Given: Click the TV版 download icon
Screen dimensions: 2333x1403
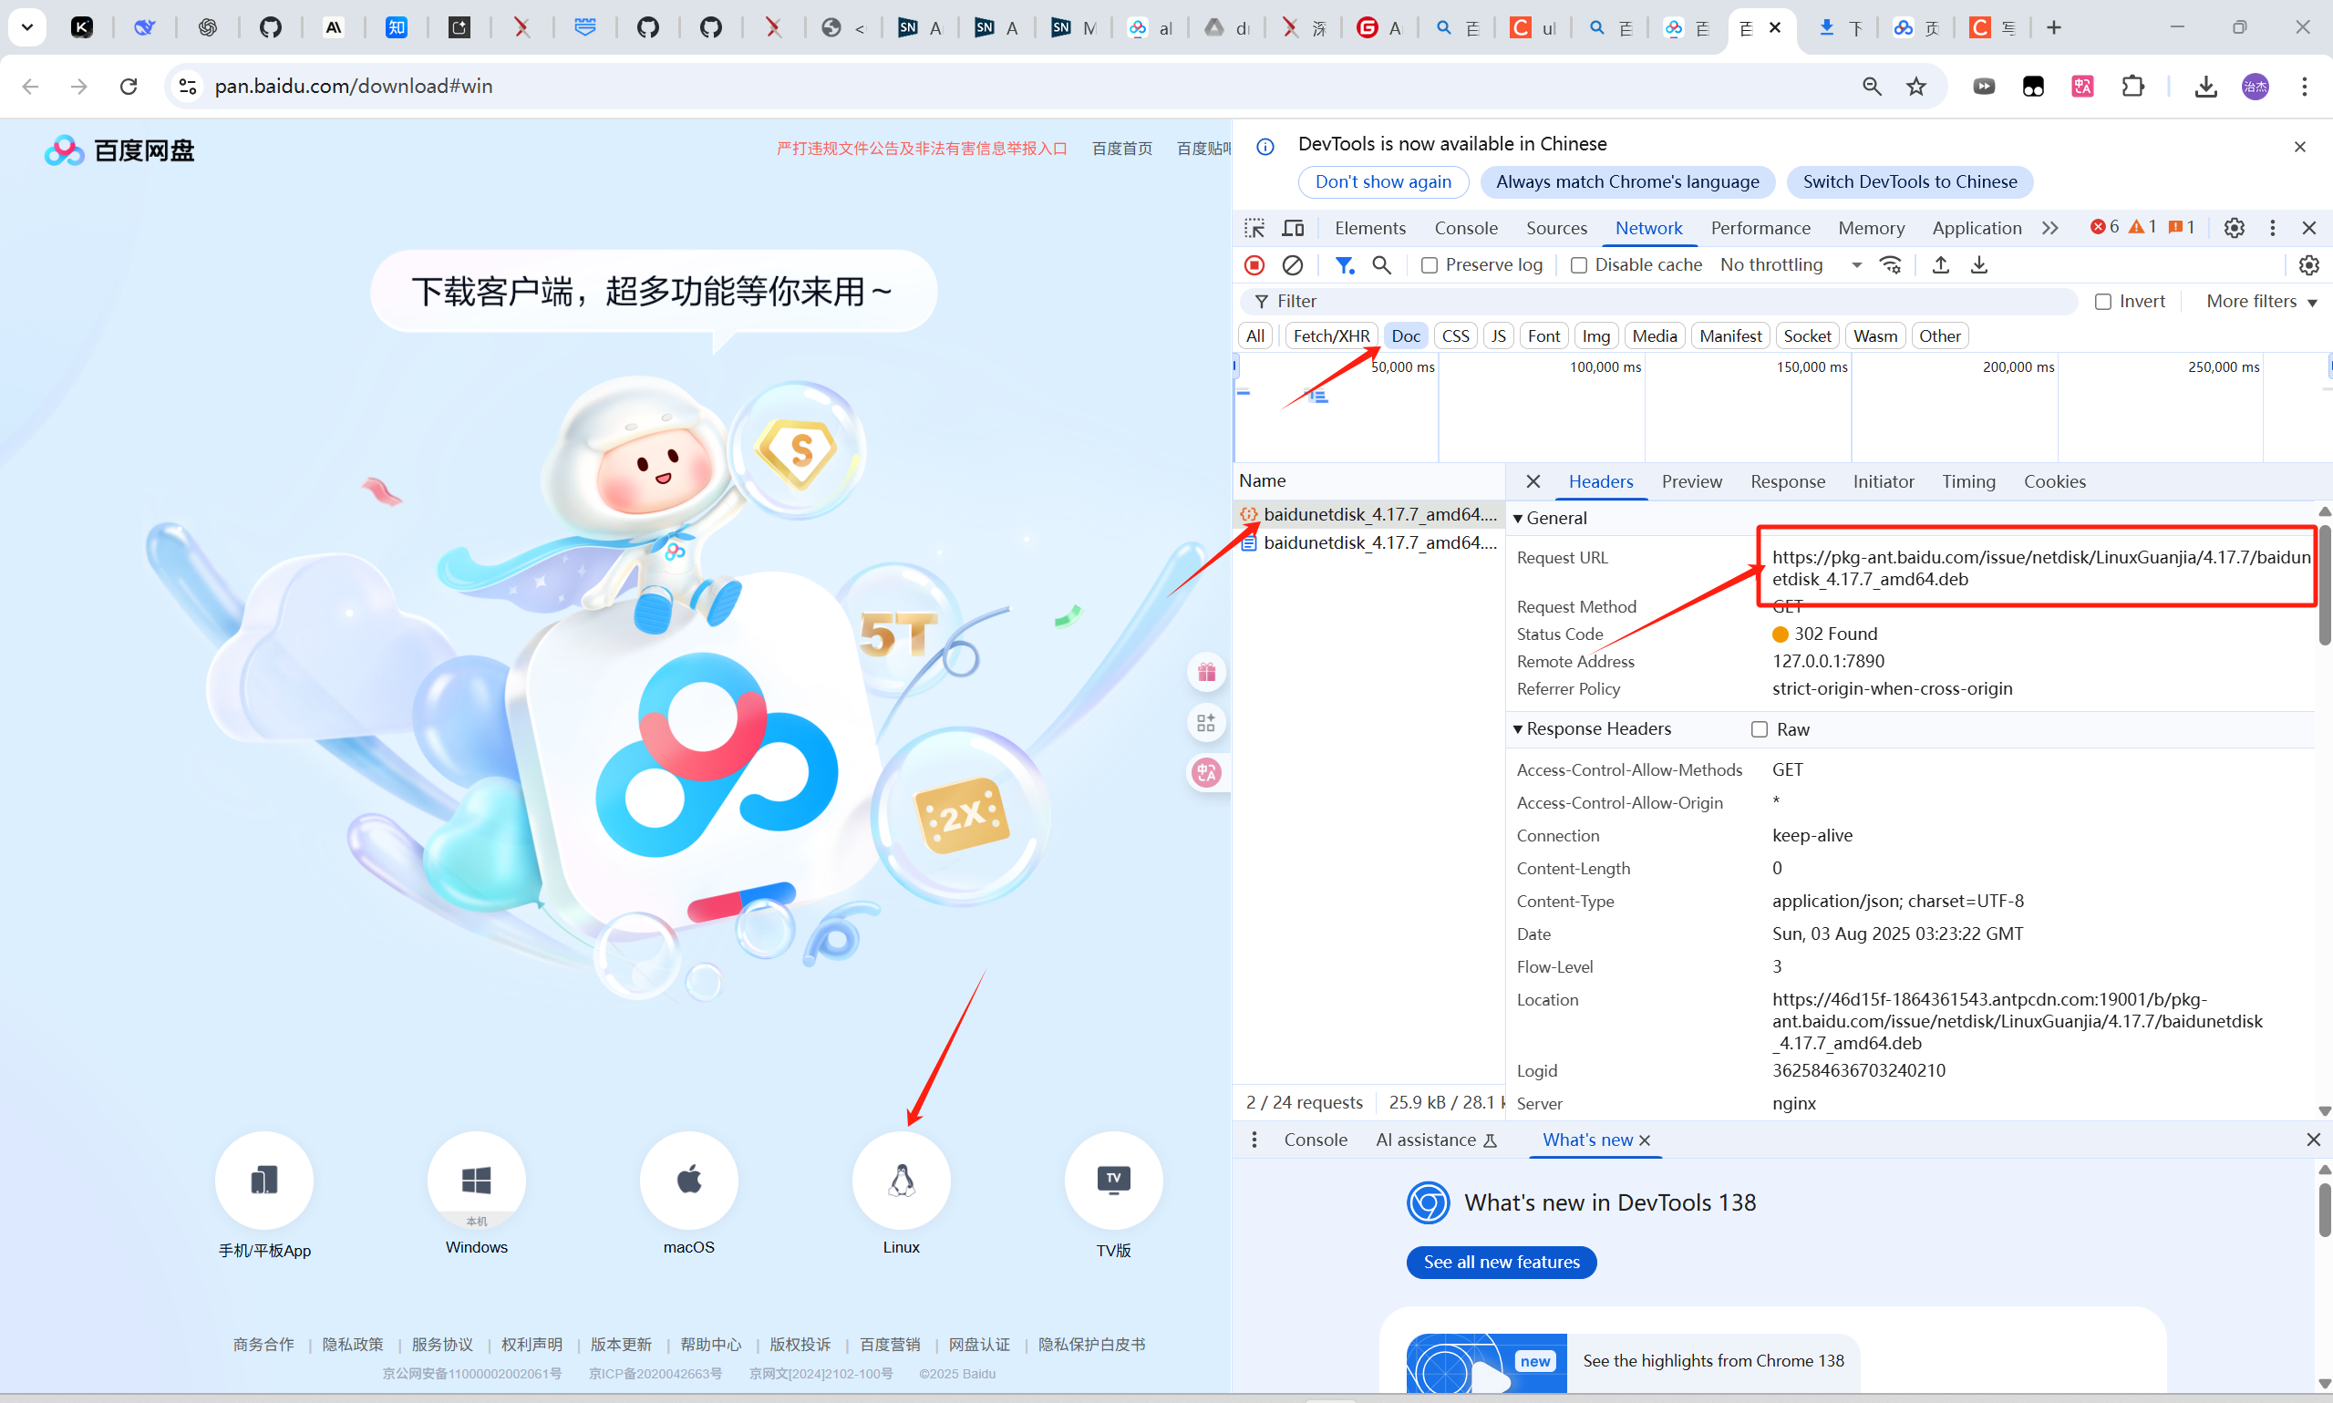Looking at the screenshot, I should pyautogui.click(x=1113, y=1179).
